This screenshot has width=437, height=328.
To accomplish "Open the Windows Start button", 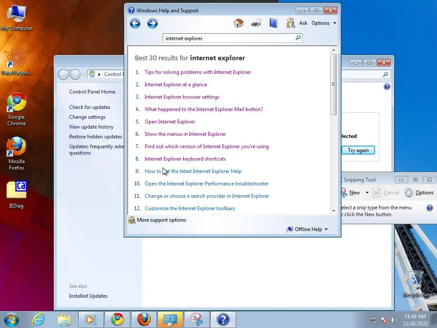I will coord(12,319).
